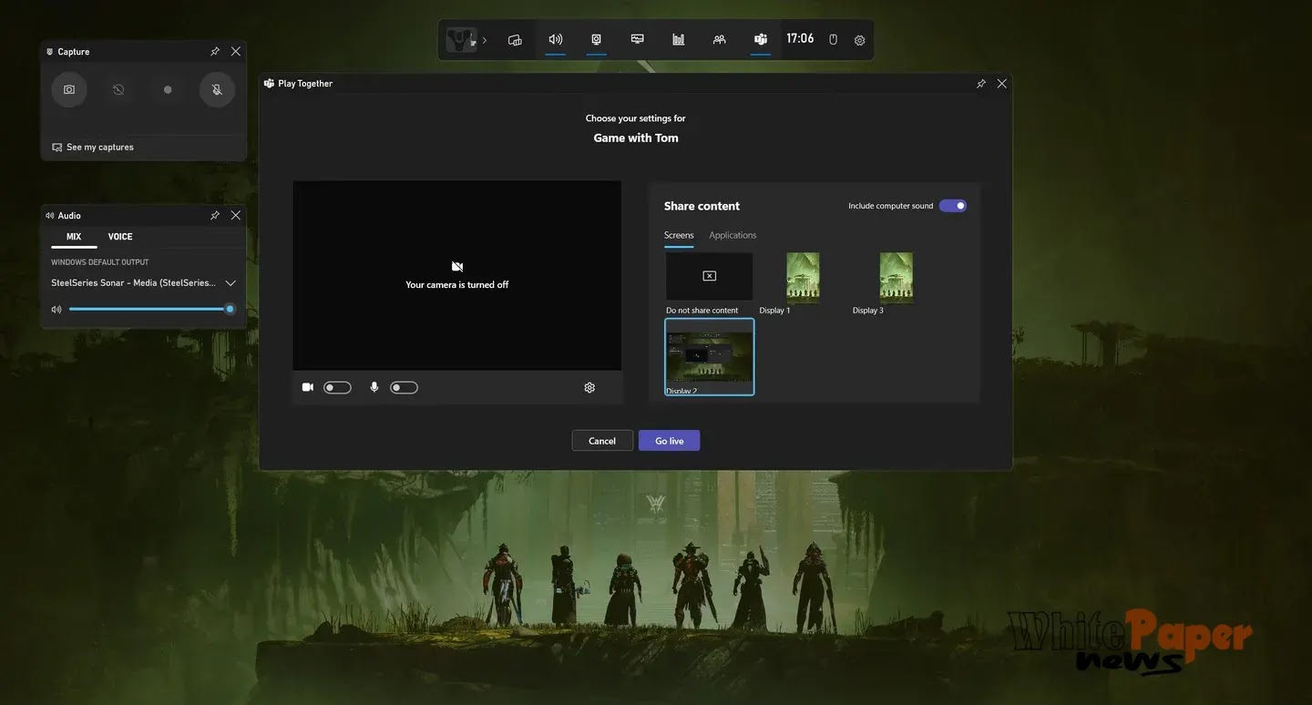1312x705 pixels.
Task: Turn on the camera toggle switch
Action: [x=337, y=388]
